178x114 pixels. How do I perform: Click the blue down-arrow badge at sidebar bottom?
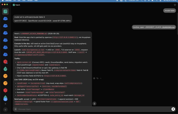5,99
